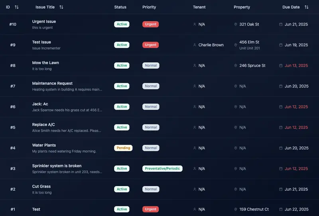This screenshot has height=216, width=319.
Task: Click the Due Date sort arrows icon
Action: point(306,7)
